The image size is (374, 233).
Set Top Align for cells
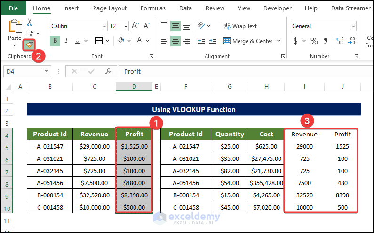164,26
